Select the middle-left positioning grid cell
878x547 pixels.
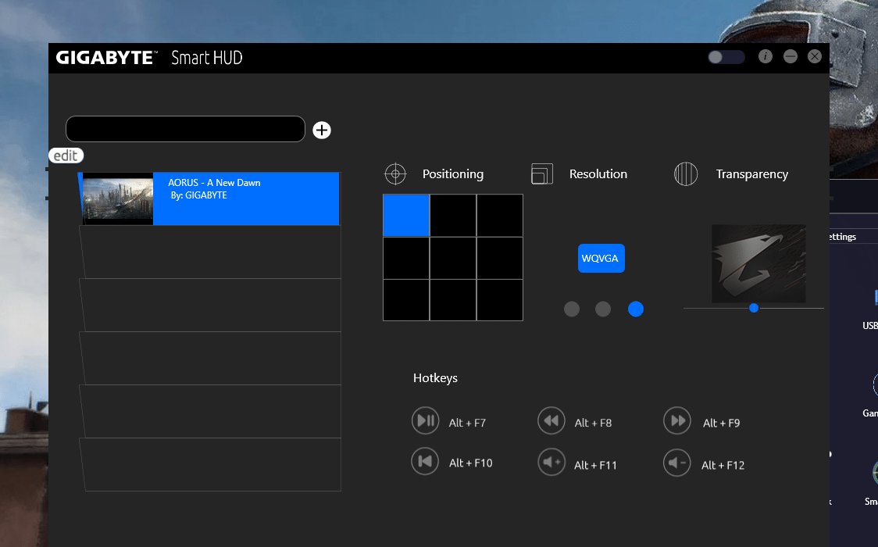tap(406, 258)
